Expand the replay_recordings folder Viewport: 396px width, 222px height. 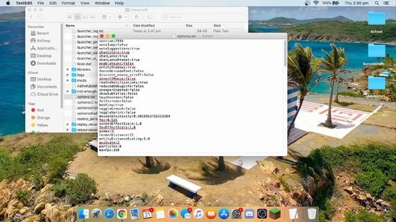click(67, 125)
